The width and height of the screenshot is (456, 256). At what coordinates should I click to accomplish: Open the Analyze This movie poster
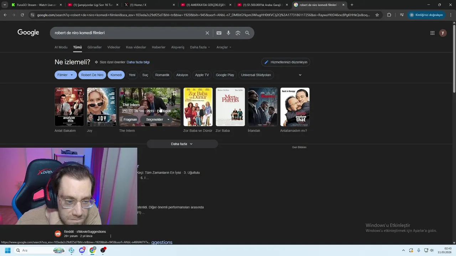point(69,107)
